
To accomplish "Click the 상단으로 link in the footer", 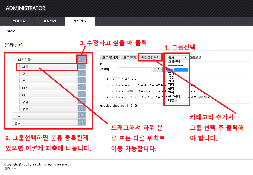I will 10,169.
